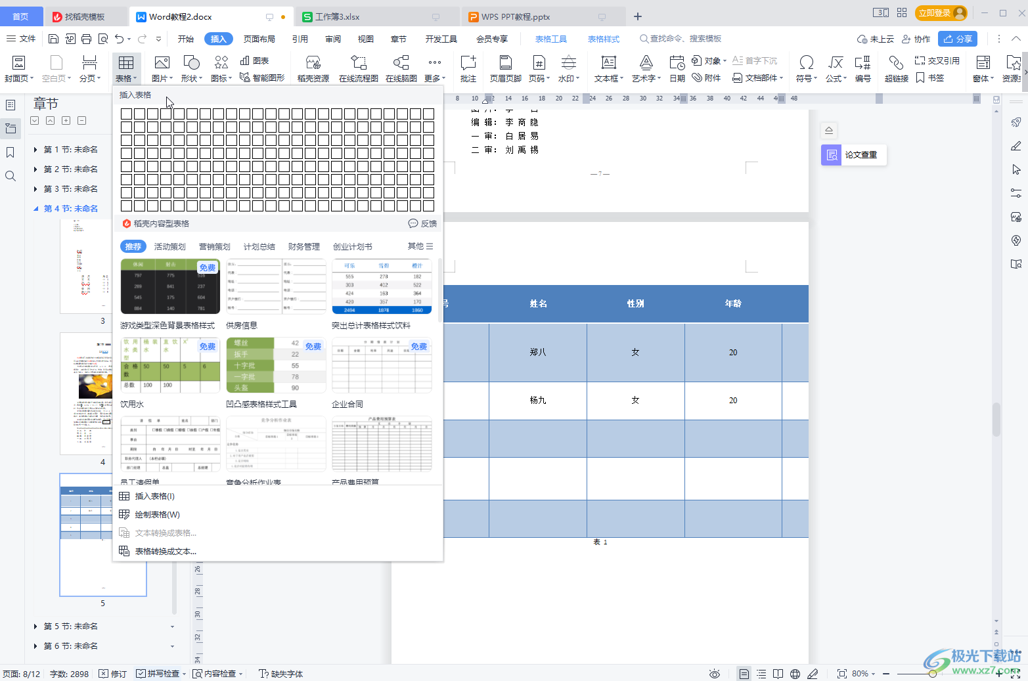Click the 分享 share button
Screen dimensions: 1028x681
point(958,39)
